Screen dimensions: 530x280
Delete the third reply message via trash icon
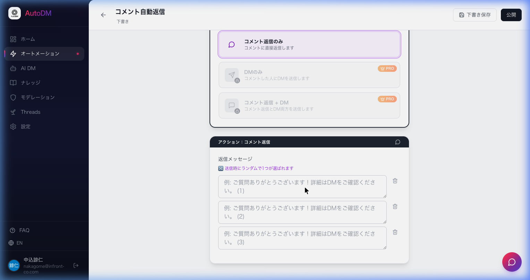point(395,232)
